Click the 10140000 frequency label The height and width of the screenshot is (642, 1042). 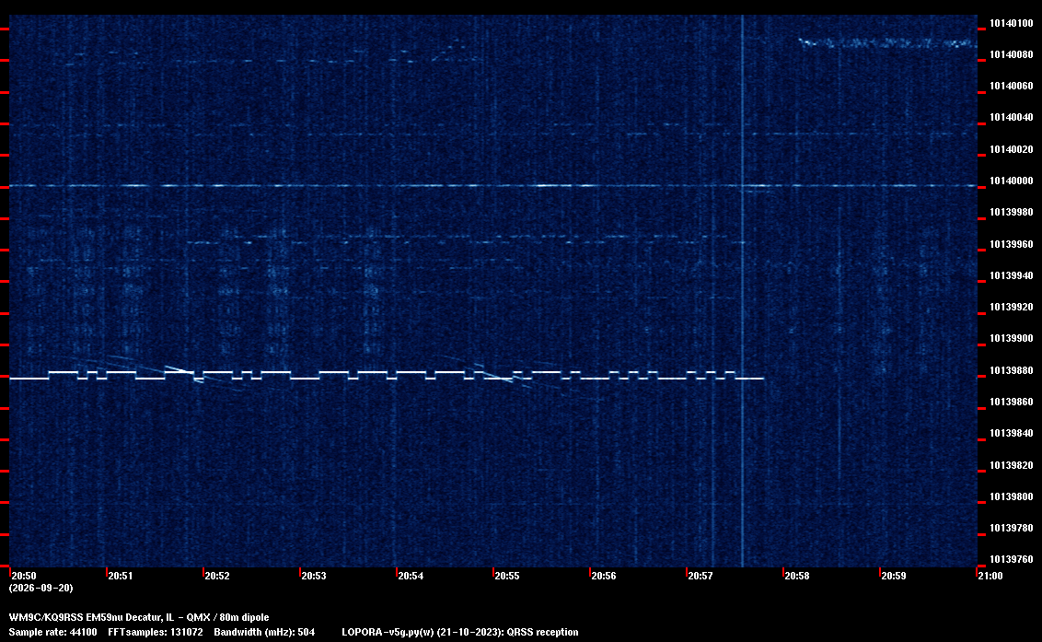tap(1012, 181)
